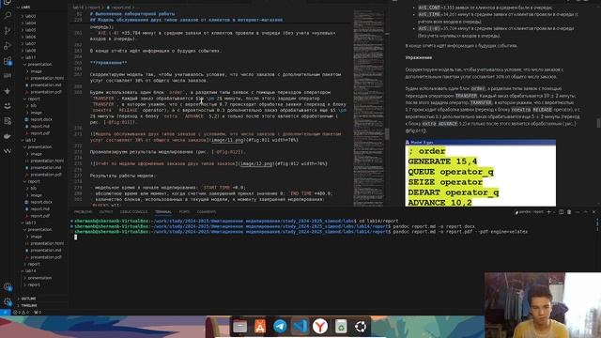Create a new terminal with plus icon

(x=548, y=212)
